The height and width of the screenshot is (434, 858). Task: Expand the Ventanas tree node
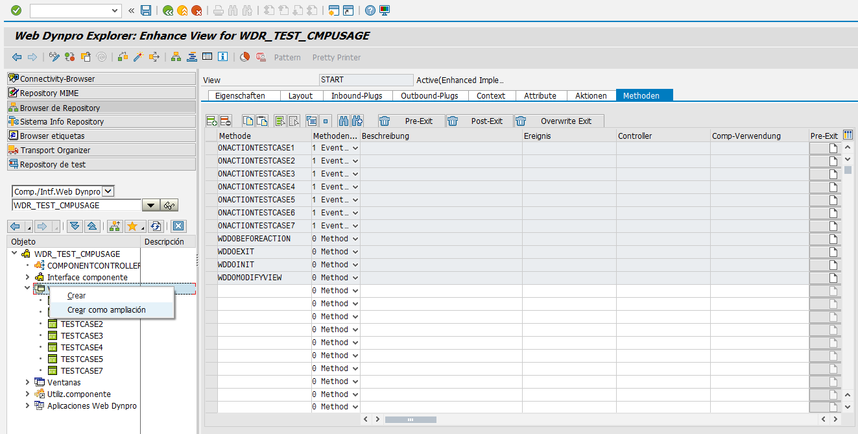click(27, 382)
